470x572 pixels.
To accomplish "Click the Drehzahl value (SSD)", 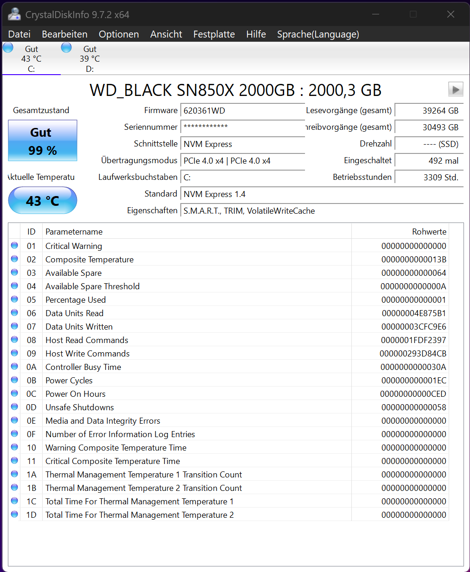I will point(429,144).
